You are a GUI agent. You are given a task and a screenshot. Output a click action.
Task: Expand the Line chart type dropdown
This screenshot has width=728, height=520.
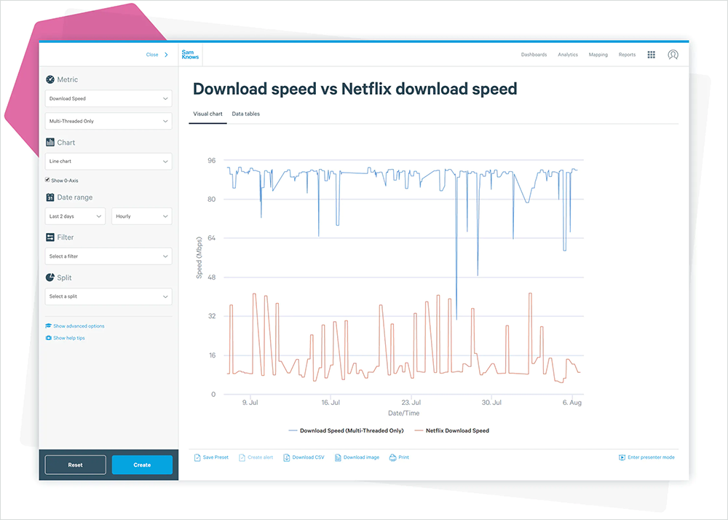pos(108,161)
